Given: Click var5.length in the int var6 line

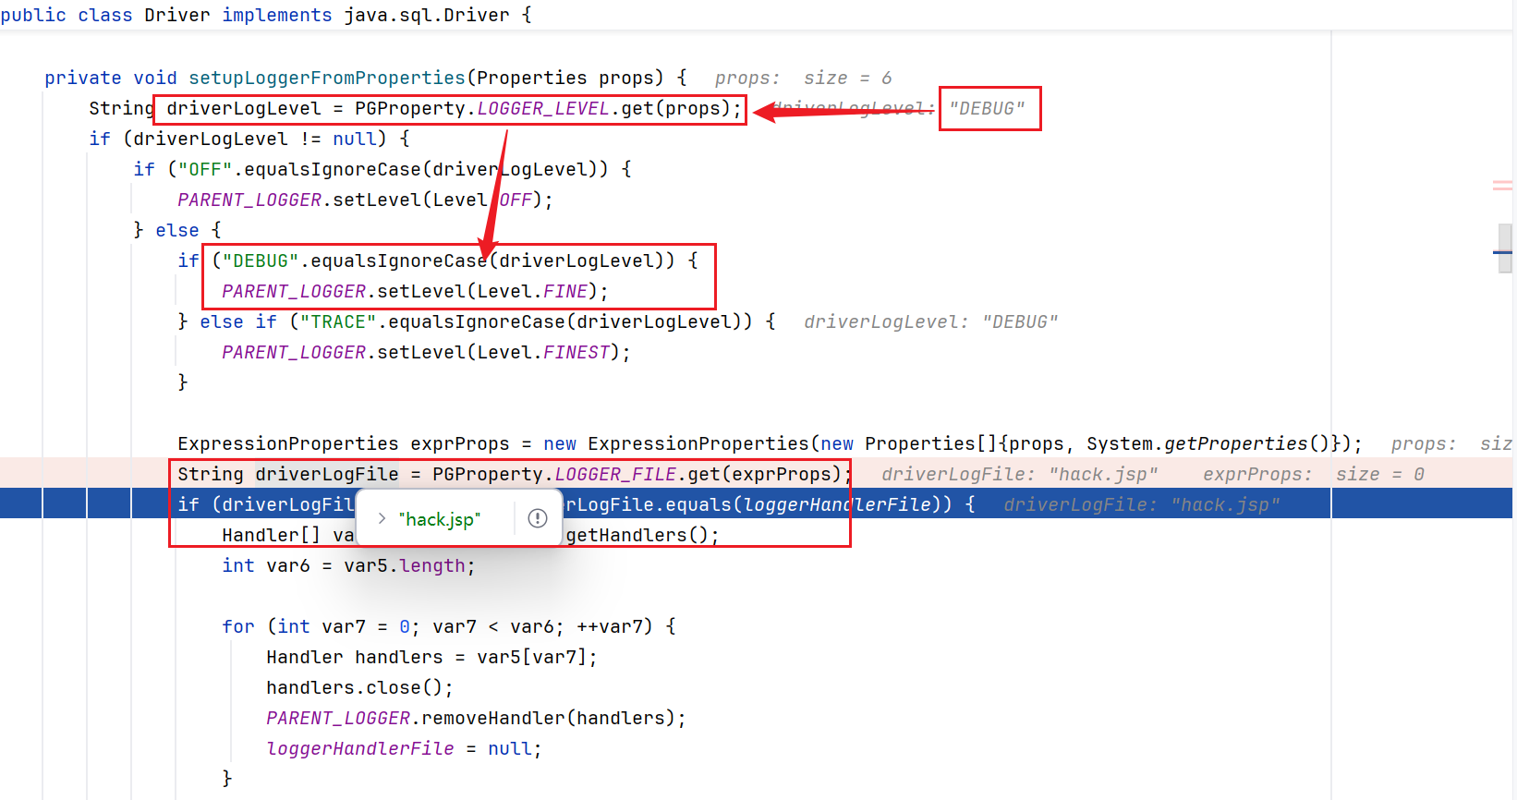Looking at the screenshot, I should click(405, 565).
